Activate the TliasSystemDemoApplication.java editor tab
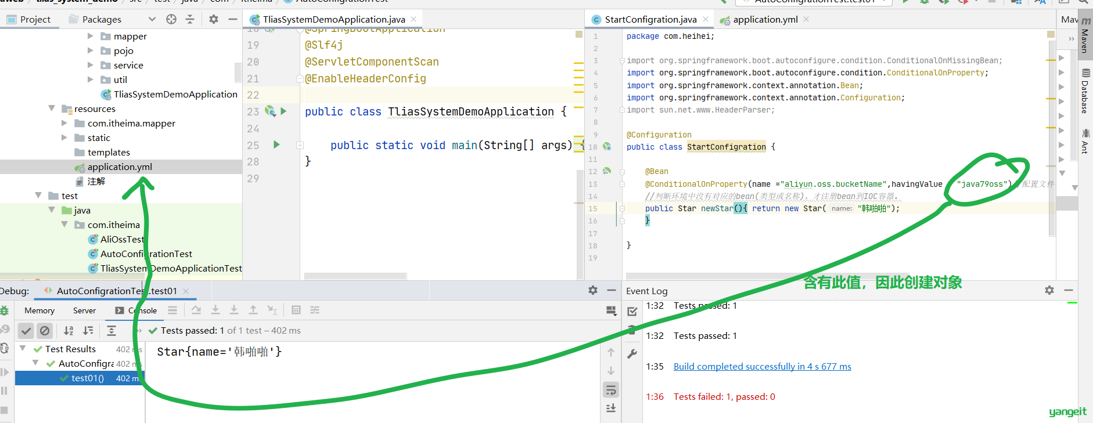1093x423 pixels. coord(333,19)
